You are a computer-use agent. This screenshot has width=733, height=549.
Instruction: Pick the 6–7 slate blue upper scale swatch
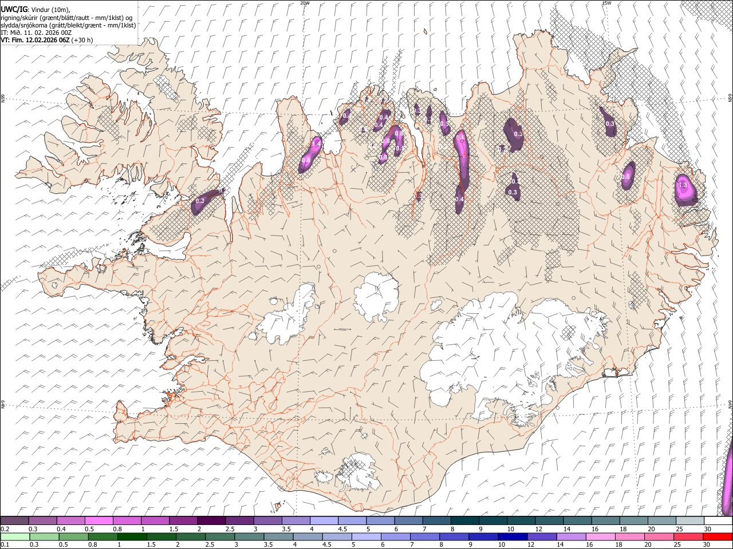pyautogui.click(x=408, y=520)
